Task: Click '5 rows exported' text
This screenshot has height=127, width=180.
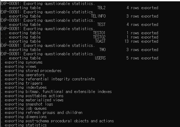Action: point(142,58)
